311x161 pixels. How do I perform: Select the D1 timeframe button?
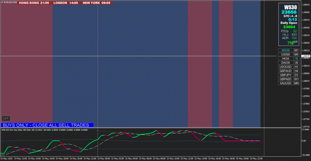296,75
